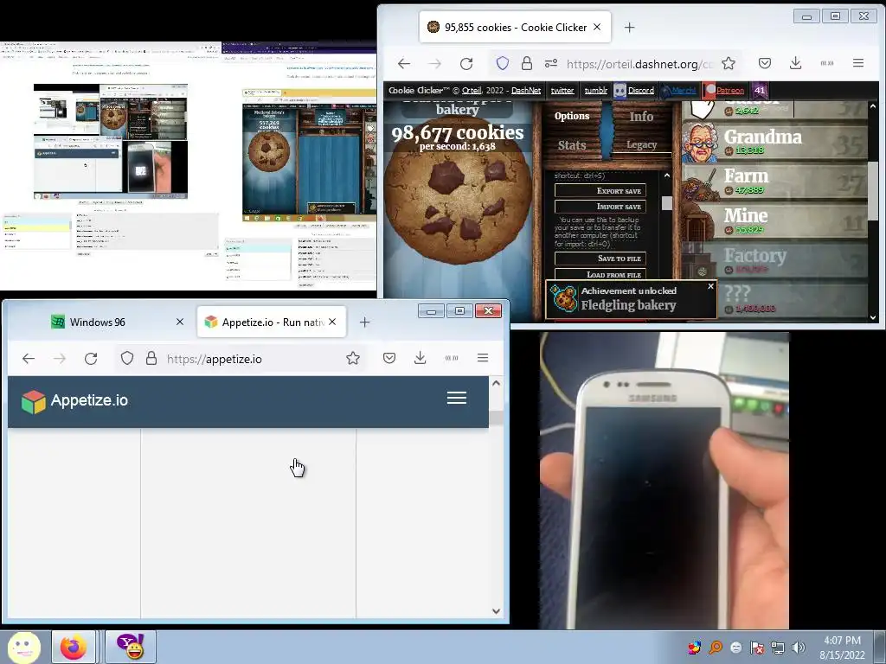The height and width of the screenshot is (664, 886).
Task: Click the padlock icon beside dashnet.org URL
Action: coord(527,63)
